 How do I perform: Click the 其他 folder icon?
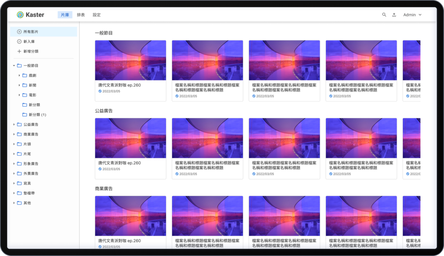pyautogui.click(x=19, y=203)
